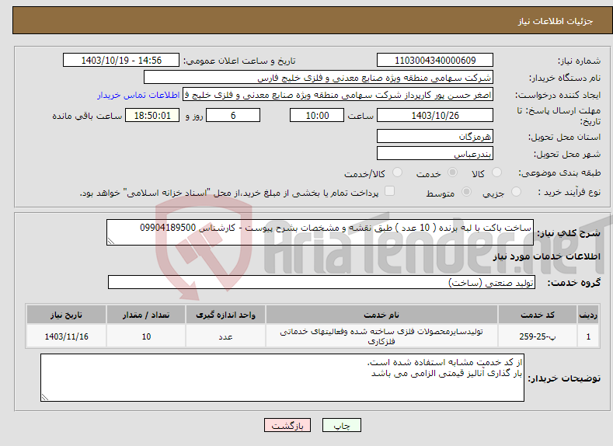
Task: Toggle the اسناد خزانه اسلامی payment checkbox
Action: 389,190
